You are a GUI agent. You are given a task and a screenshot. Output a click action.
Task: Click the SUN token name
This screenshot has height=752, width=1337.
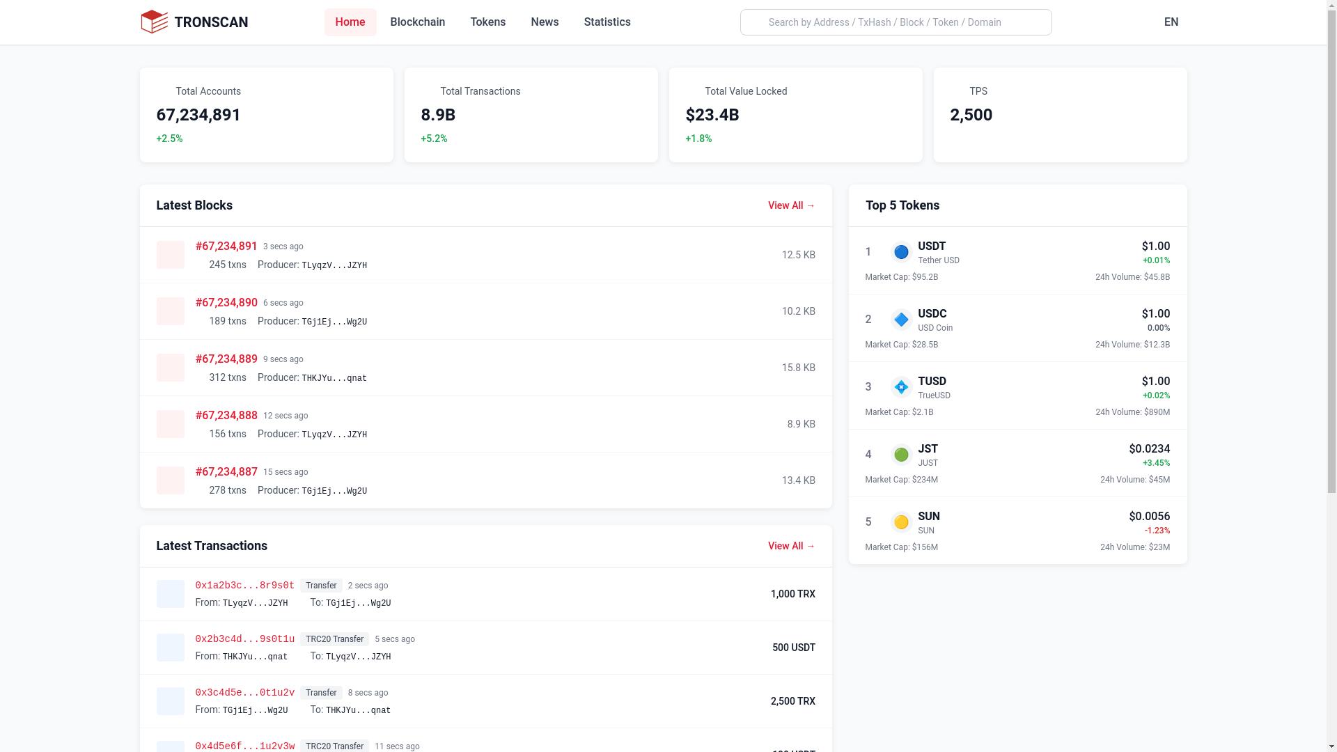tap(929, 517)
